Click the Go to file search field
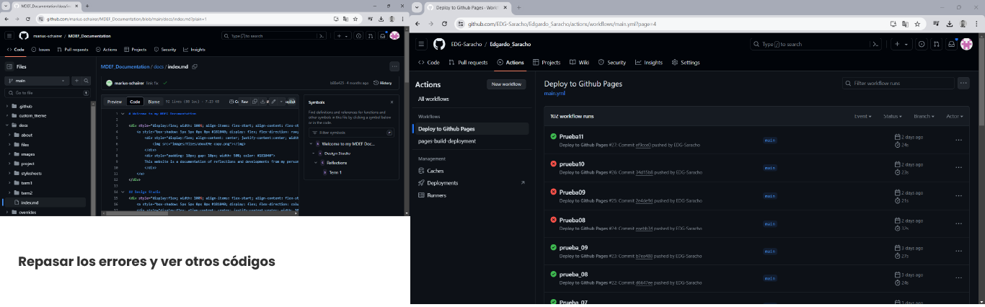Screen dimensions: 985x307 pos(48,93)
